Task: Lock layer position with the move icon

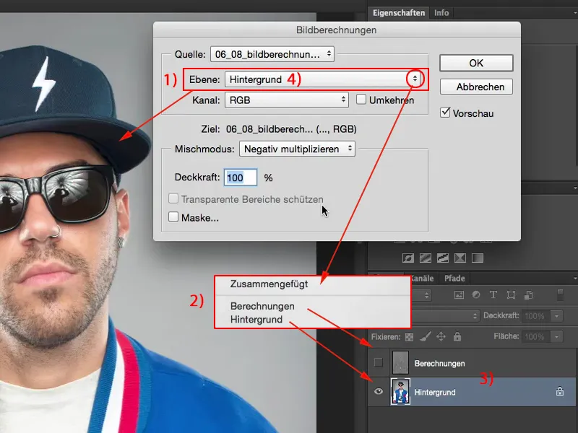Action: (441, 336)
